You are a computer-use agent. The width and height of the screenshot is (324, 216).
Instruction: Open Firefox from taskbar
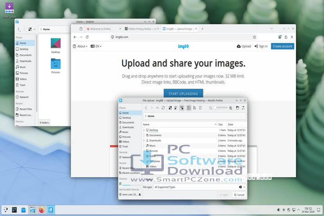pos(41,210)
